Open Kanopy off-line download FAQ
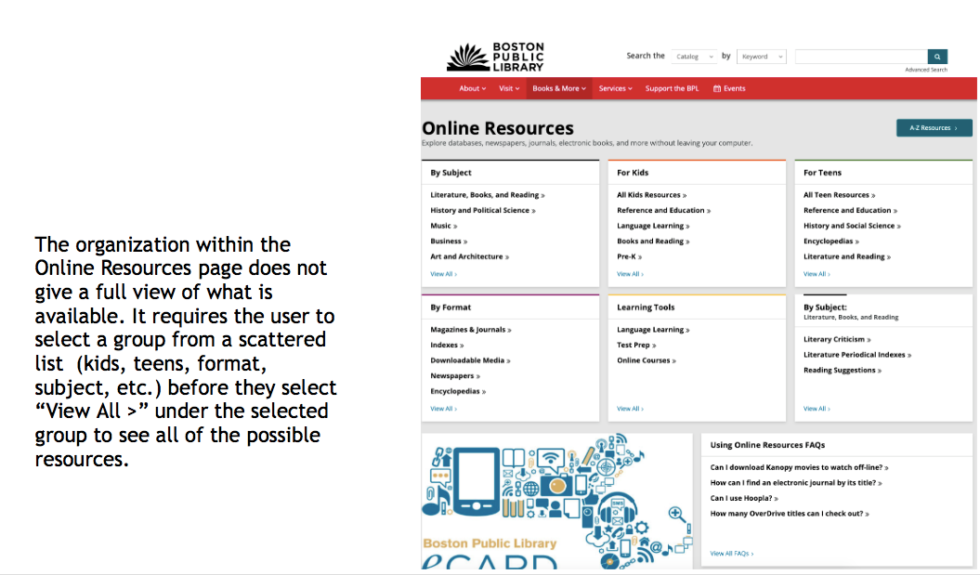Screen dimensions: 980x575 tap(799, 467)
